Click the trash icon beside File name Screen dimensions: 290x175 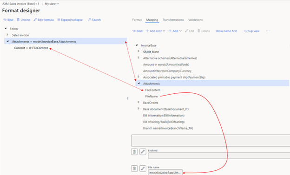(134, 169)
